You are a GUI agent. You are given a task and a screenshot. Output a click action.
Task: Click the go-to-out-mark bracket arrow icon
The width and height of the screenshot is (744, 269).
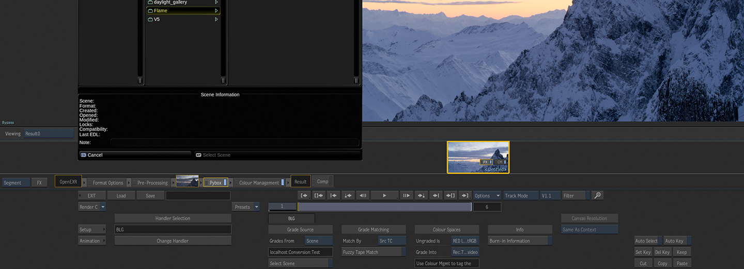450,196
